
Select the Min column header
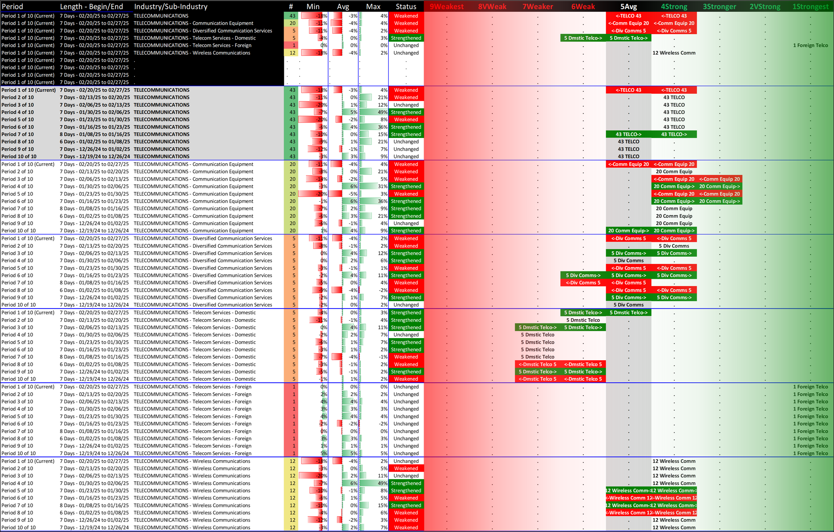point(313,6)
